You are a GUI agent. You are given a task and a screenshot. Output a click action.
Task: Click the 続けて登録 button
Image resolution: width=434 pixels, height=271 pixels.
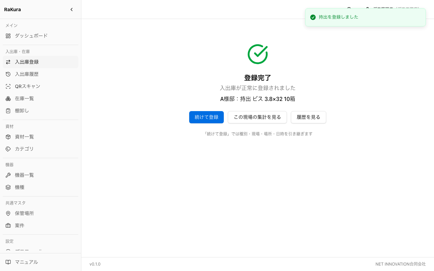click(206, 117)
